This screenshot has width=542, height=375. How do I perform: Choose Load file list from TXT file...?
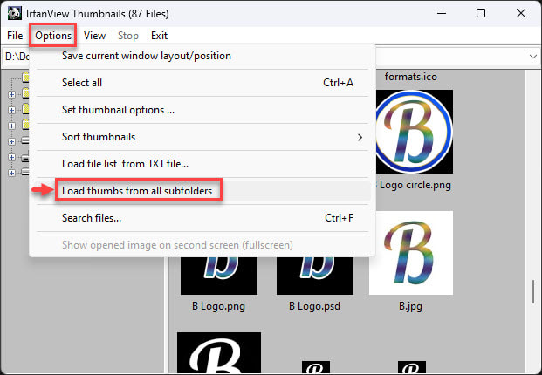pos(202,164)
